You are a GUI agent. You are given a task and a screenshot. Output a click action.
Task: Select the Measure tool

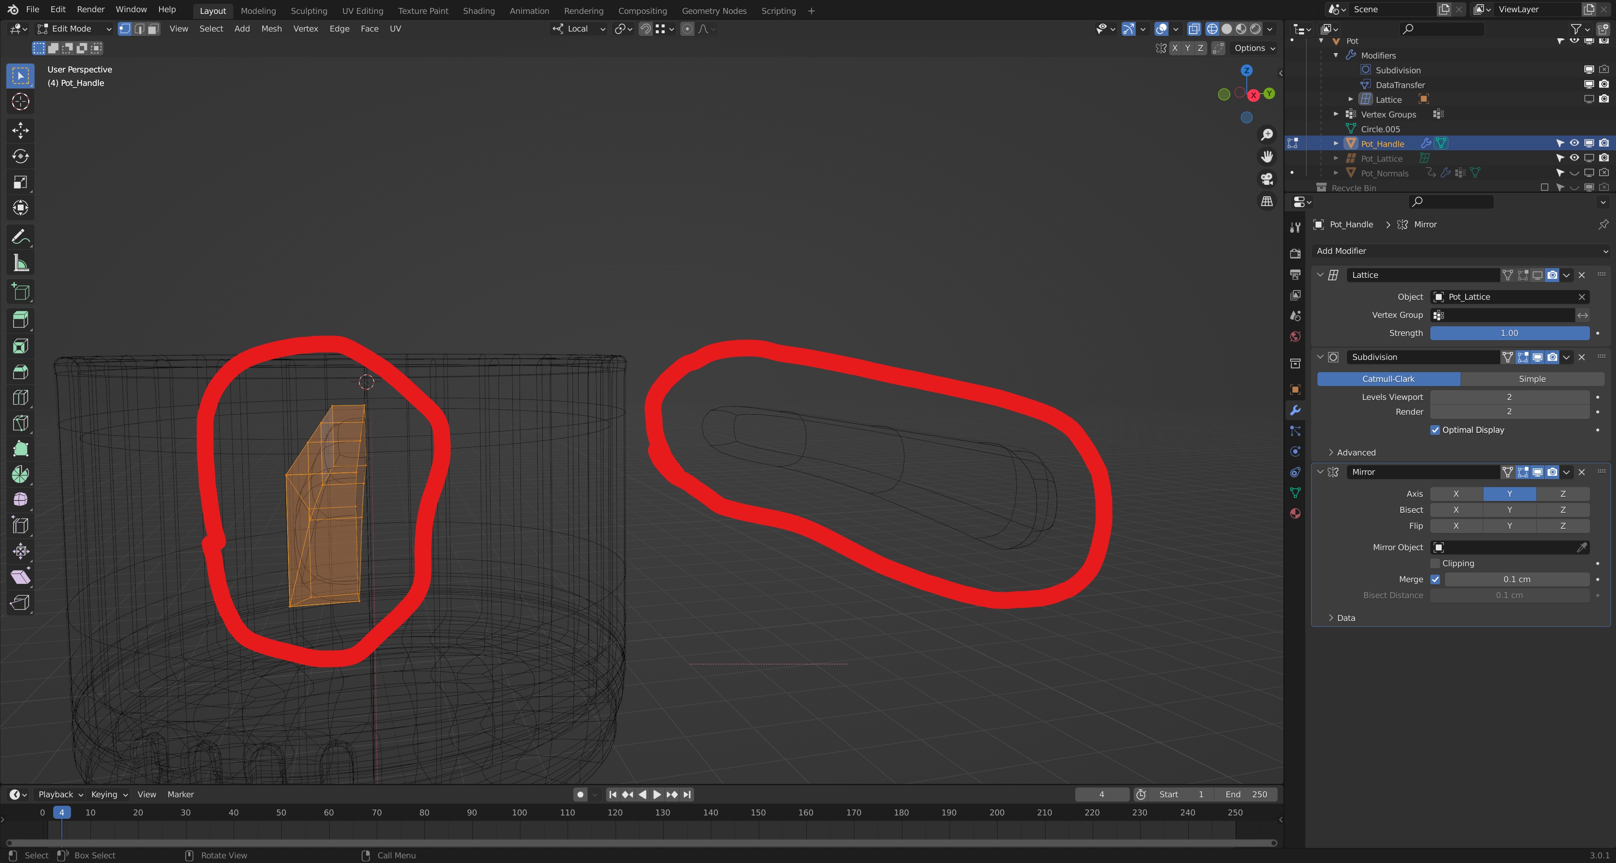coord(20,264)
